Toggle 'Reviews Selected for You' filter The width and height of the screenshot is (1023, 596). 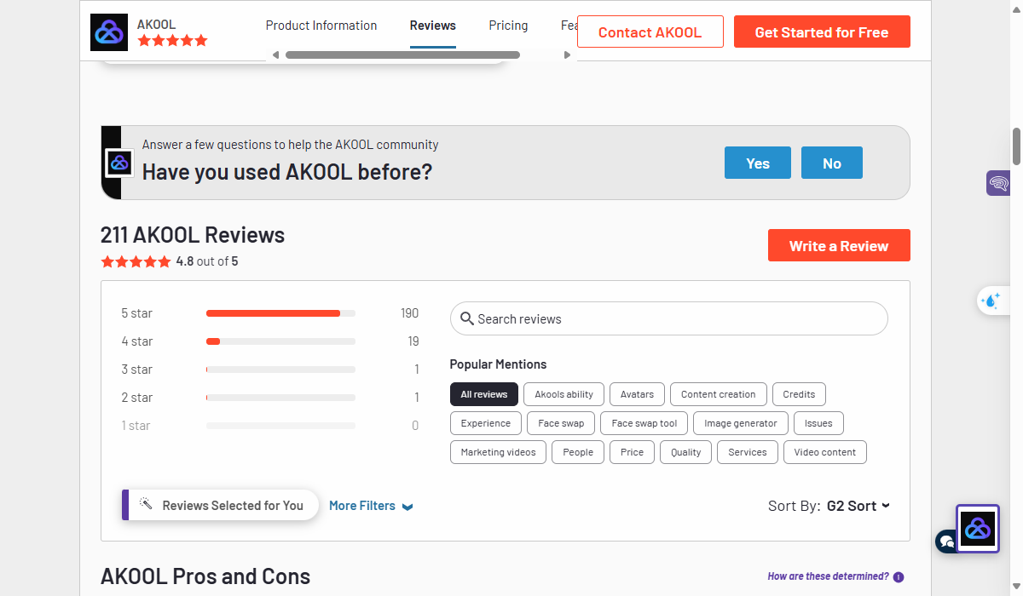click(x=221, y=505)
